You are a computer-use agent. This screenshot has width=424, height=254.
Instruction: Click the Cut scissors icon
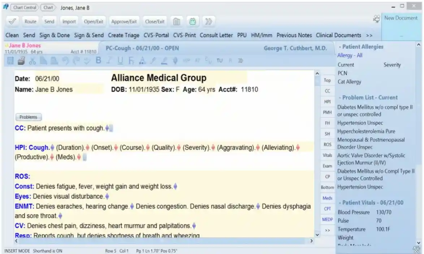click(33, 61)
